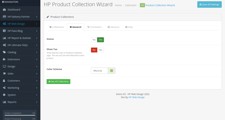This screenshot has width=225, height=120.
Task: Open HP Web Design footer link
Action: [137, 97]
